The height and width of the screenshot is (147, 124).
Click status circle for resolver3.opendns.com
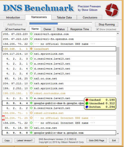coord(31,34)
